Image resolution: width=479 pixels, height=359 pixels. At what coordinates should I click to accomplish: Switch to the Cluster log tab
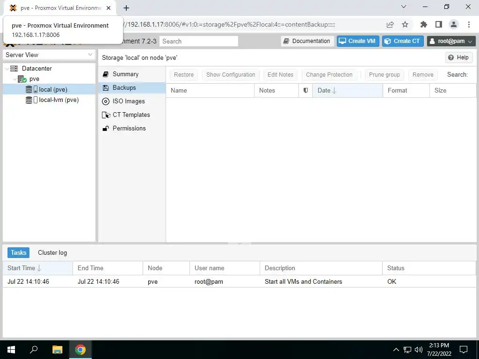coord(52,253)
